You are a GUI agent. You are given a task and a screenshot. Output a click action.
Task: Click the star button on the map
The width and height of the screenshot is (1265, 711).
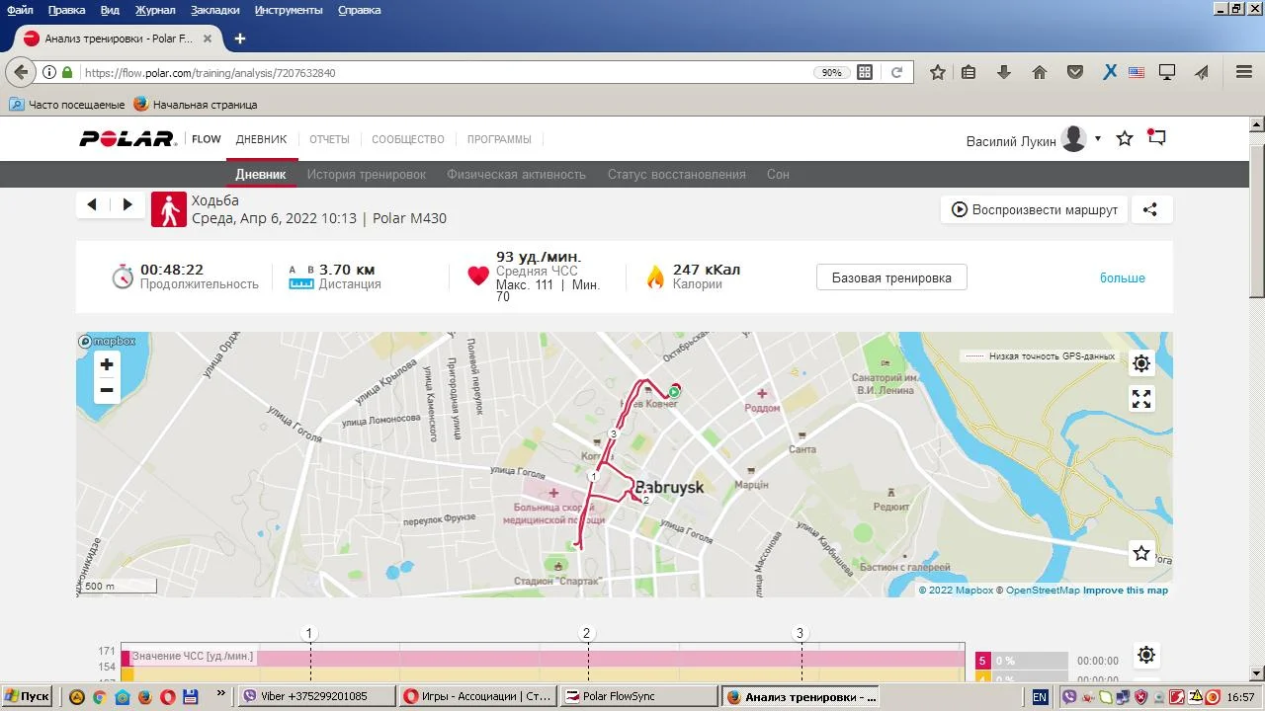coord(1141,554)
